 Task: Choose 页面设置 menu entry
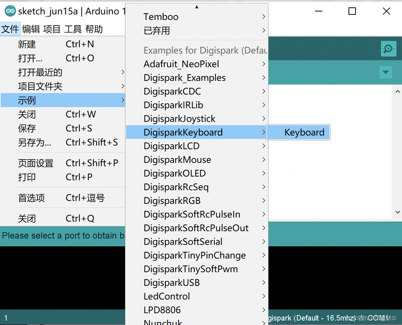pos(63,163)
